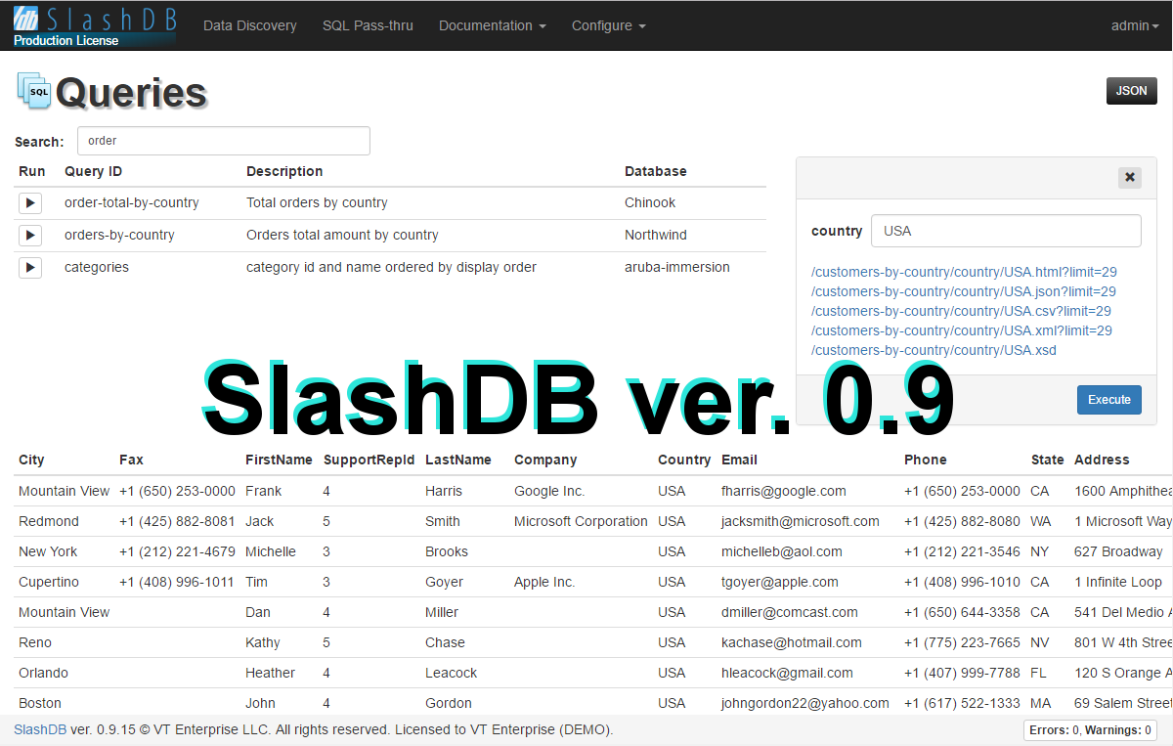Click 'Orders total amount by country' description
Viewport: 1173px width, 746px height.
pyautogui.click(x=342, y=236)
